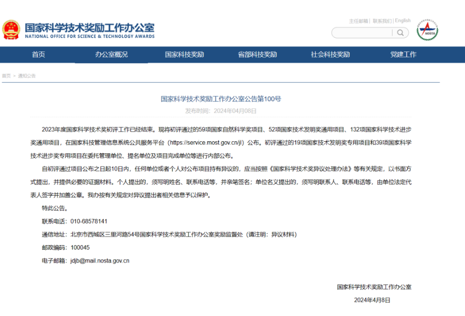Open the 国家科技奖励 navigation tab
Image resolution: width=465 pixels, height=316 pixels.
coord(185,54)
